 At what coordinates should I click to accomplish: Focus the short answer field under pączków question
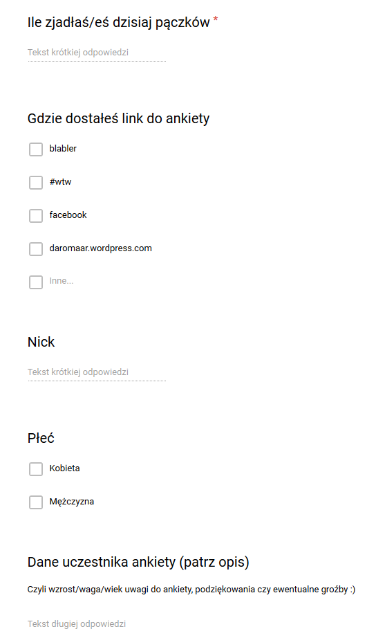point(97,53)
